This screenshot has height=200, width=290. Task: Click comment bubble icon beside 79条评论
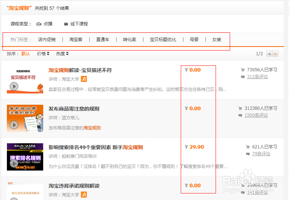pyautogui.click(x=248, y=154)
